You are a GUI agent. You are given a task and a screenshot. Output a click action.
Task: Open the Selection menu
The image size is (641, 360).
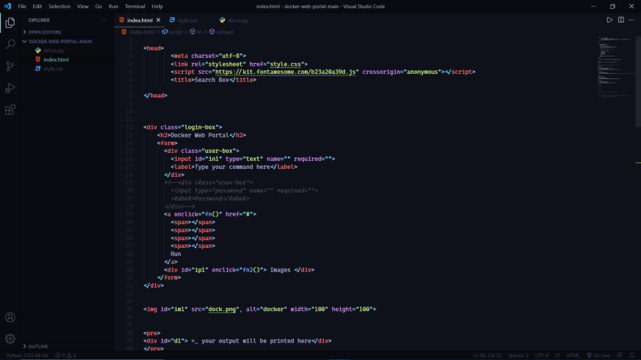coord(59,6)
